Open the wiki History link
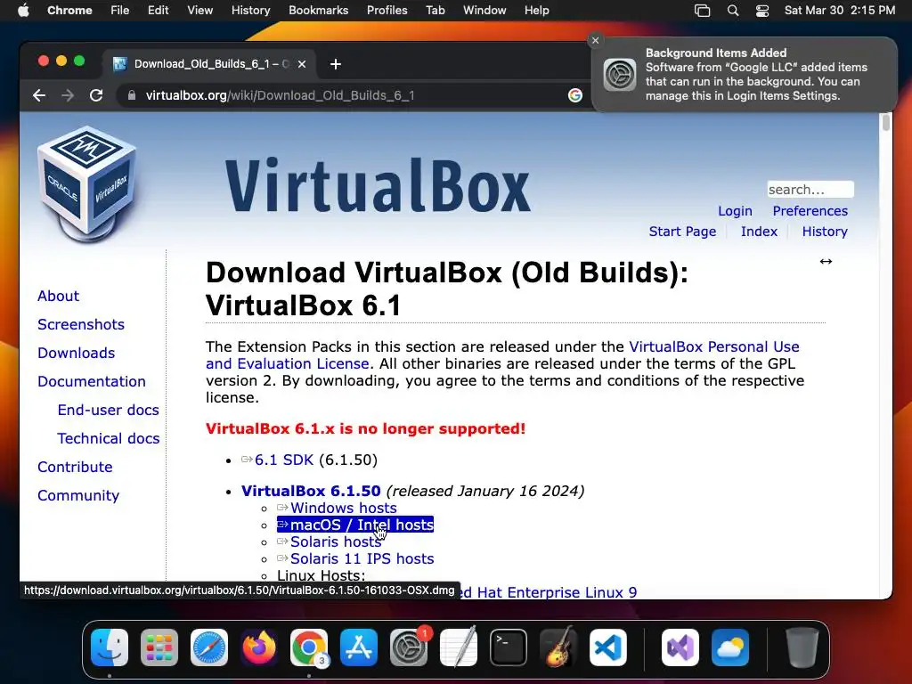 (x=825, y=232)
